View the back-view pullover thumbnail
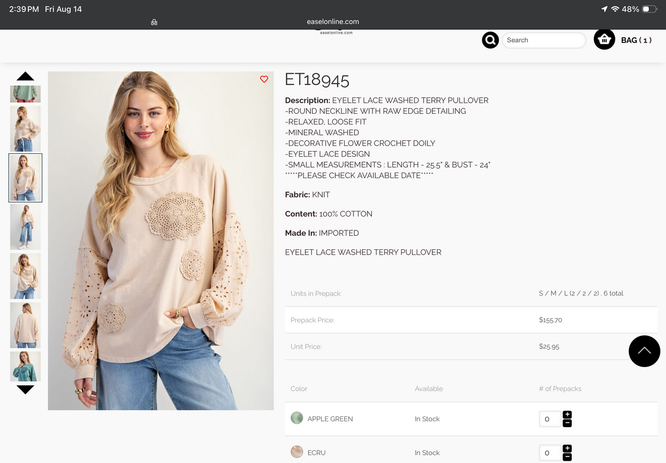666x463 pixels. tap(26, 325)
